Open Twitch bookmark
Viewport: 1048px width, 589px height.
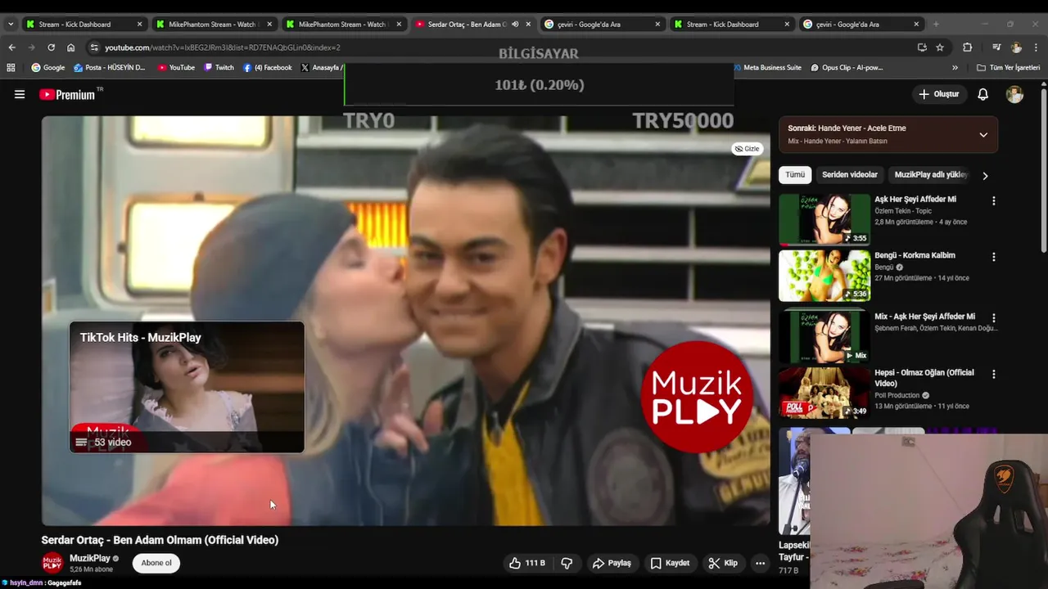point(219,68)
